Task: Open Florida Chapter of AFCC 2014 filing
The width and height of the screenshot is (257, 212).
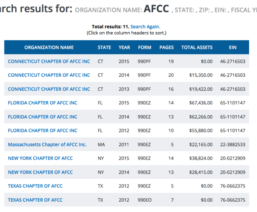Action: click(43, 117)
